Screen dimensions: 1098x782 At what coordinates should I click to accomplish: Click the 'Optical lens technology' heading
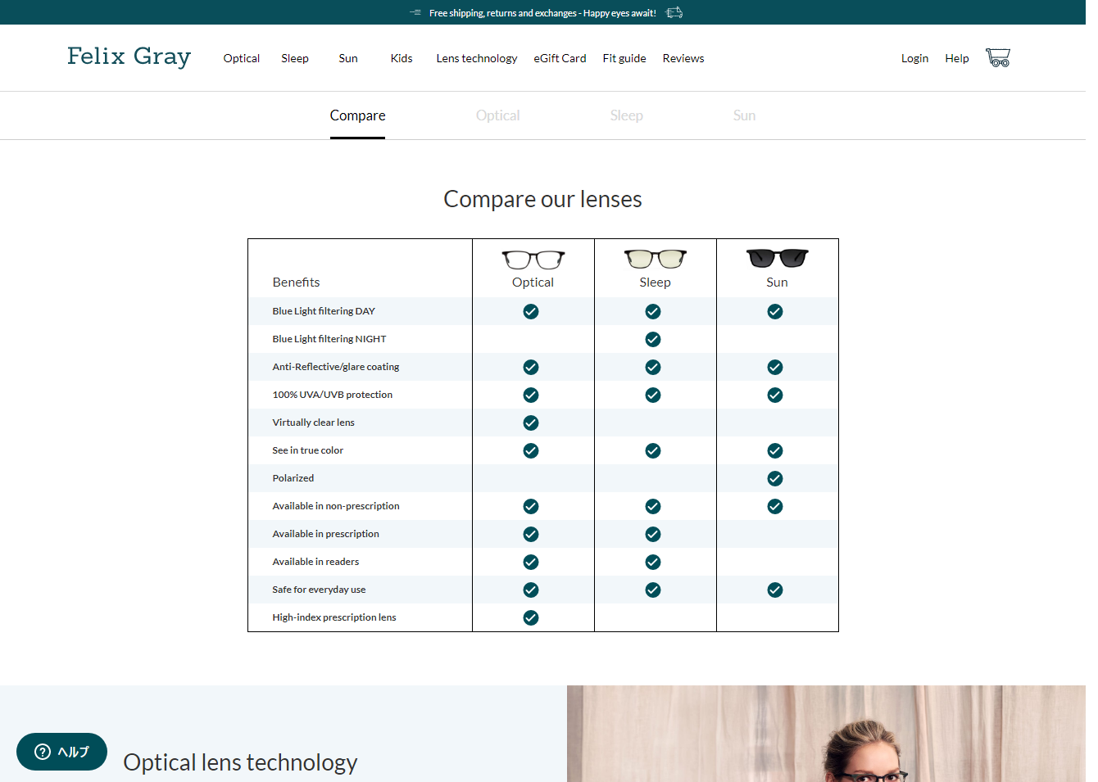pos(240,762)
